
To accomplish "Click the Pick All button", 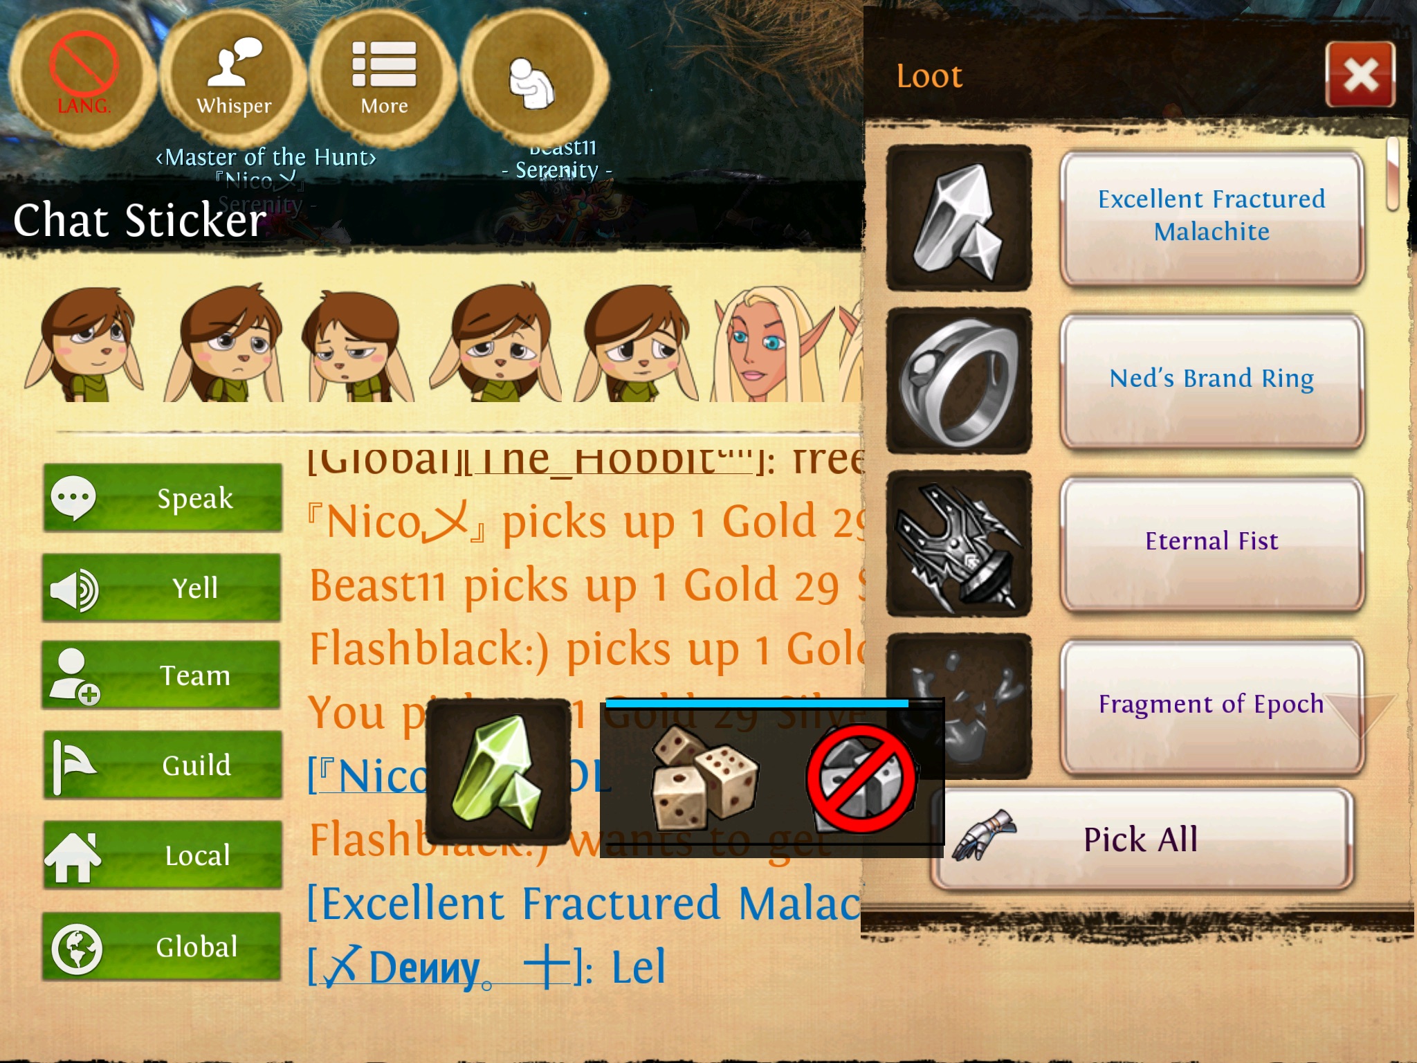I will (1142, 839).
